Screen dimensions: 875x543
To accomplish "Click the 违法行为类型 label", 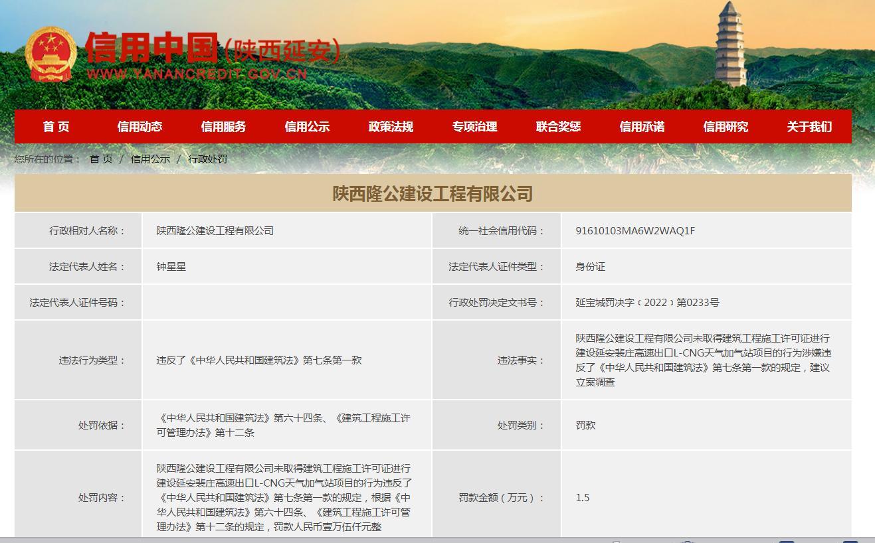I will click(92, 360).
